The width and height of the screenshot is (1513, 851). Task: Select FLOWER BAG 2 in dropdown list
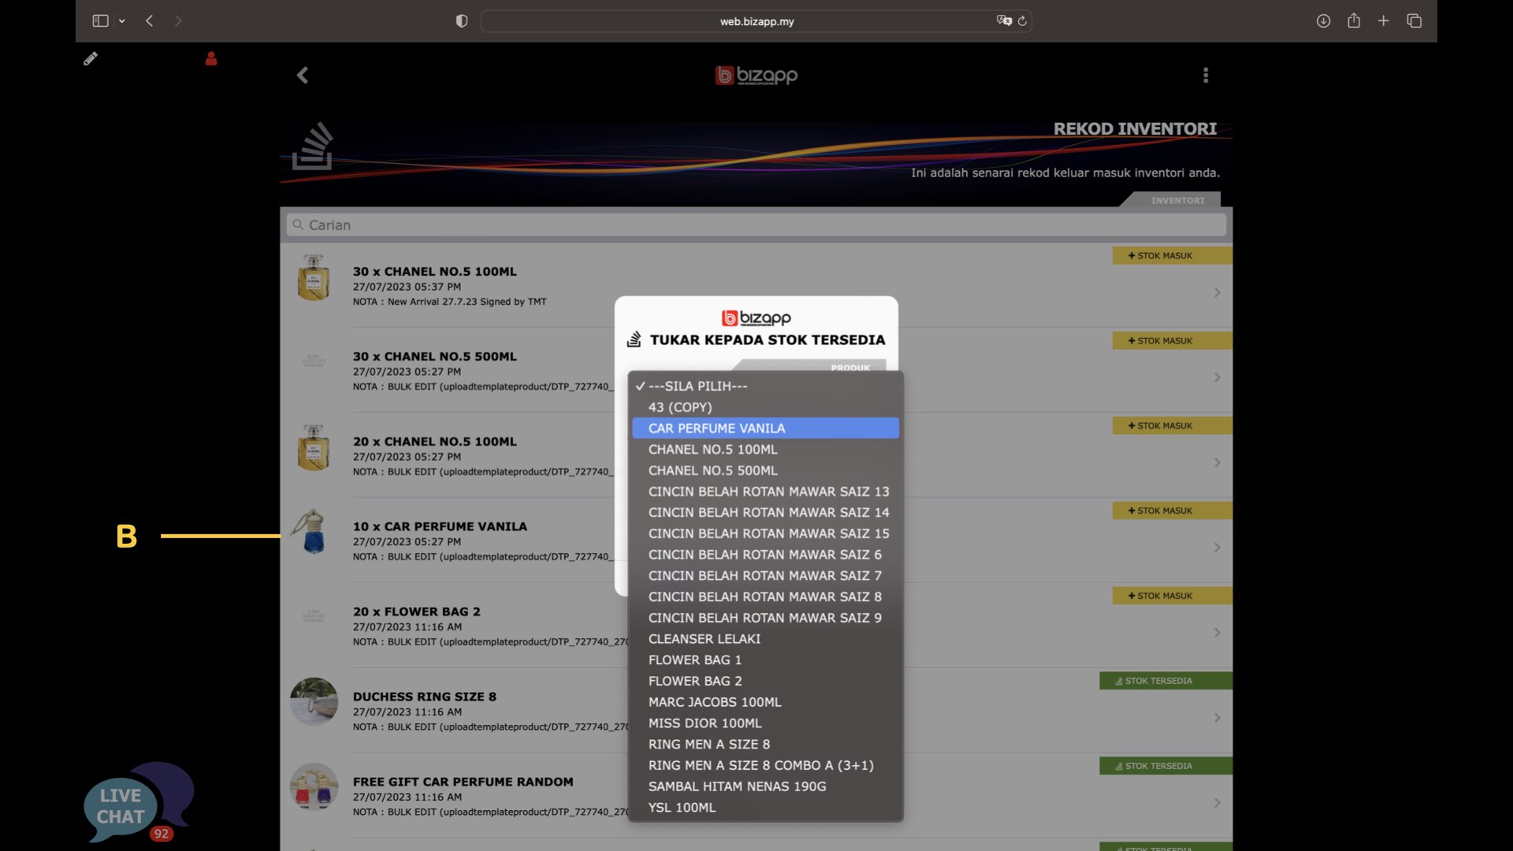(765, 681)
